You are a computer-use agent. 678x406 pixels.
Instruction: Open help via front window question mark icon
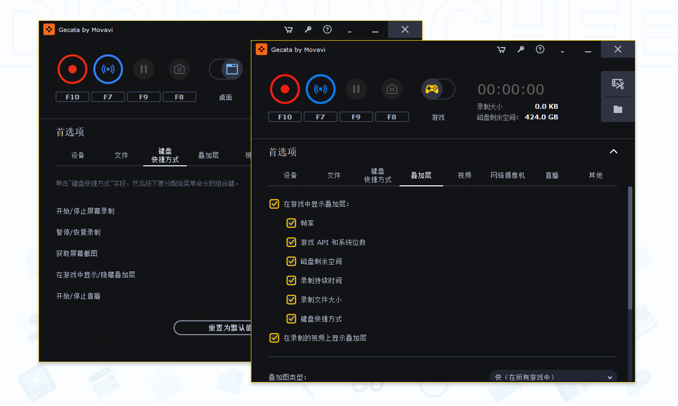[x=540, y=50]
